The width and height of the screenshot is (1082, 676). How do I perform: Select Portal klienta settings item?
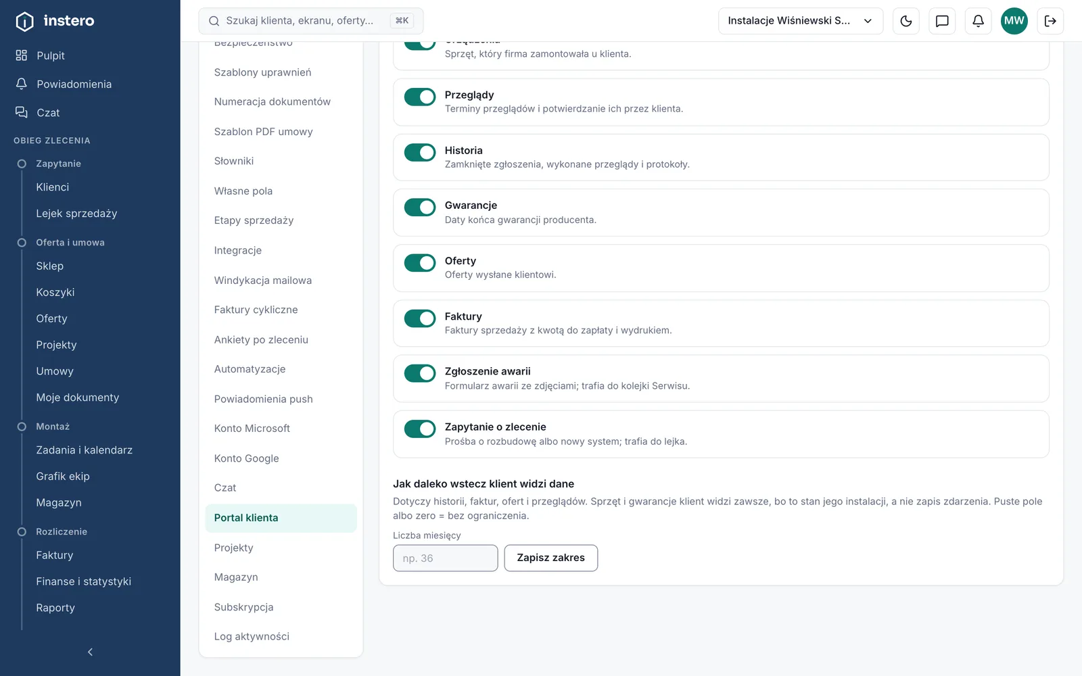coord(281,518)
